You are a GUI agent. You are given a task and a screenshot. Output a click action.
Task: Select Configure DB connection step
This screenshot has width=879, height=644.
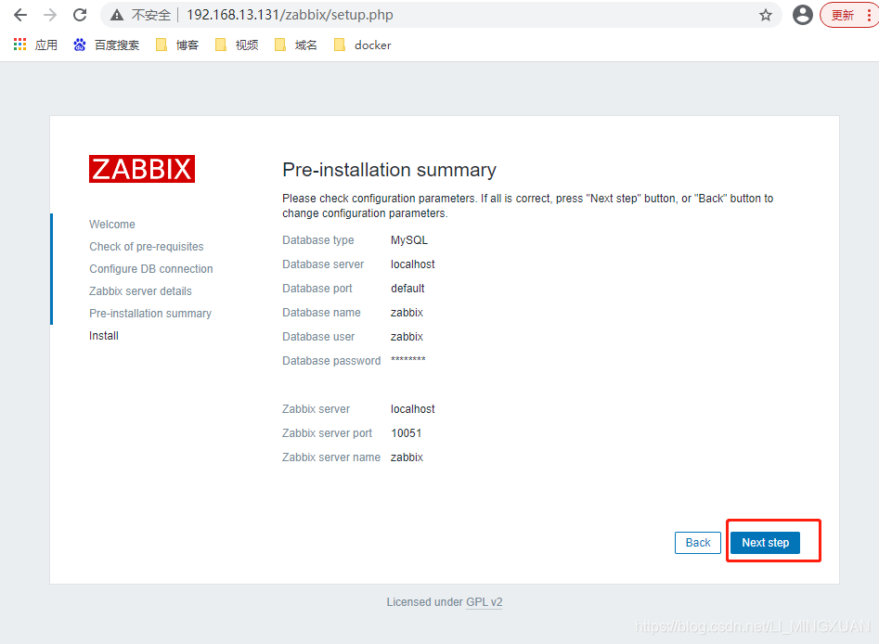151,269
